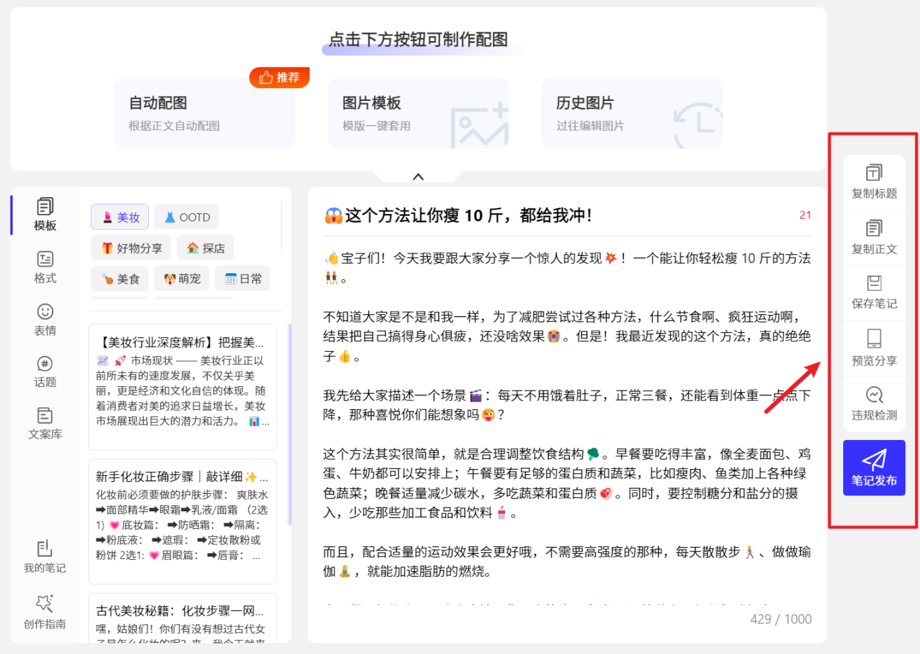This screenshot has width=920, height=654.
Task: Select the OOTD category tag
Action: click(x=187, y=217)
